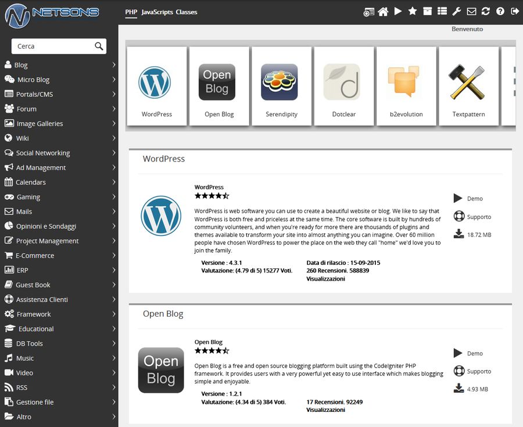Click the Cerca search input field

(x=52, y=46)
